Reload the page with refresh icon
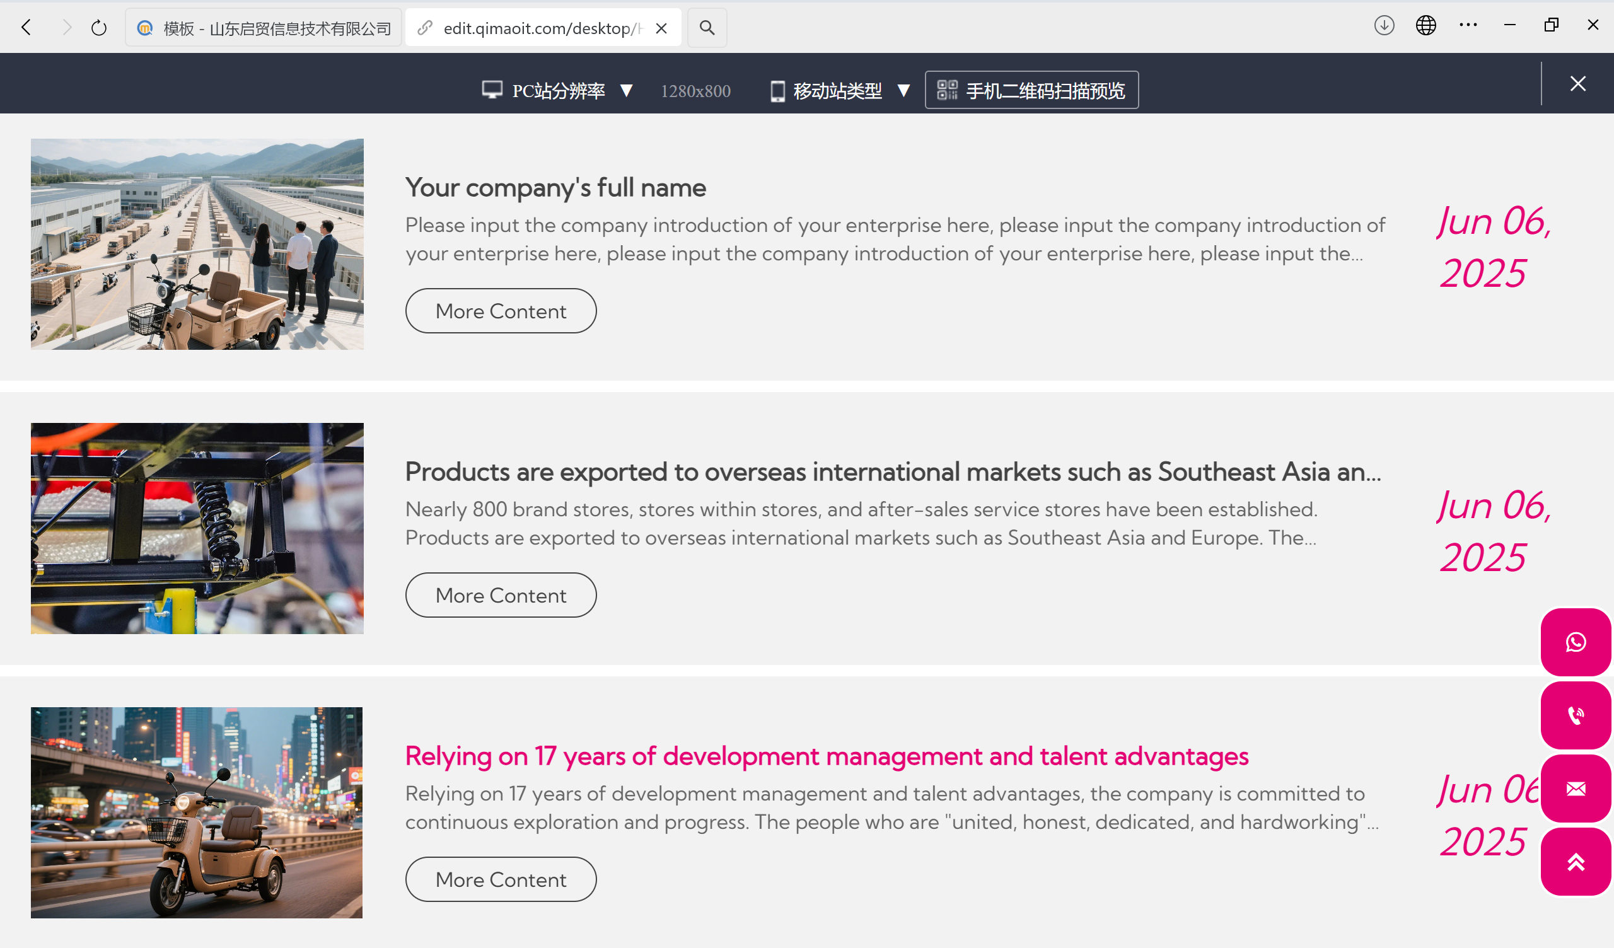The width and height of the screenshot is (1614, 948). 98,28
